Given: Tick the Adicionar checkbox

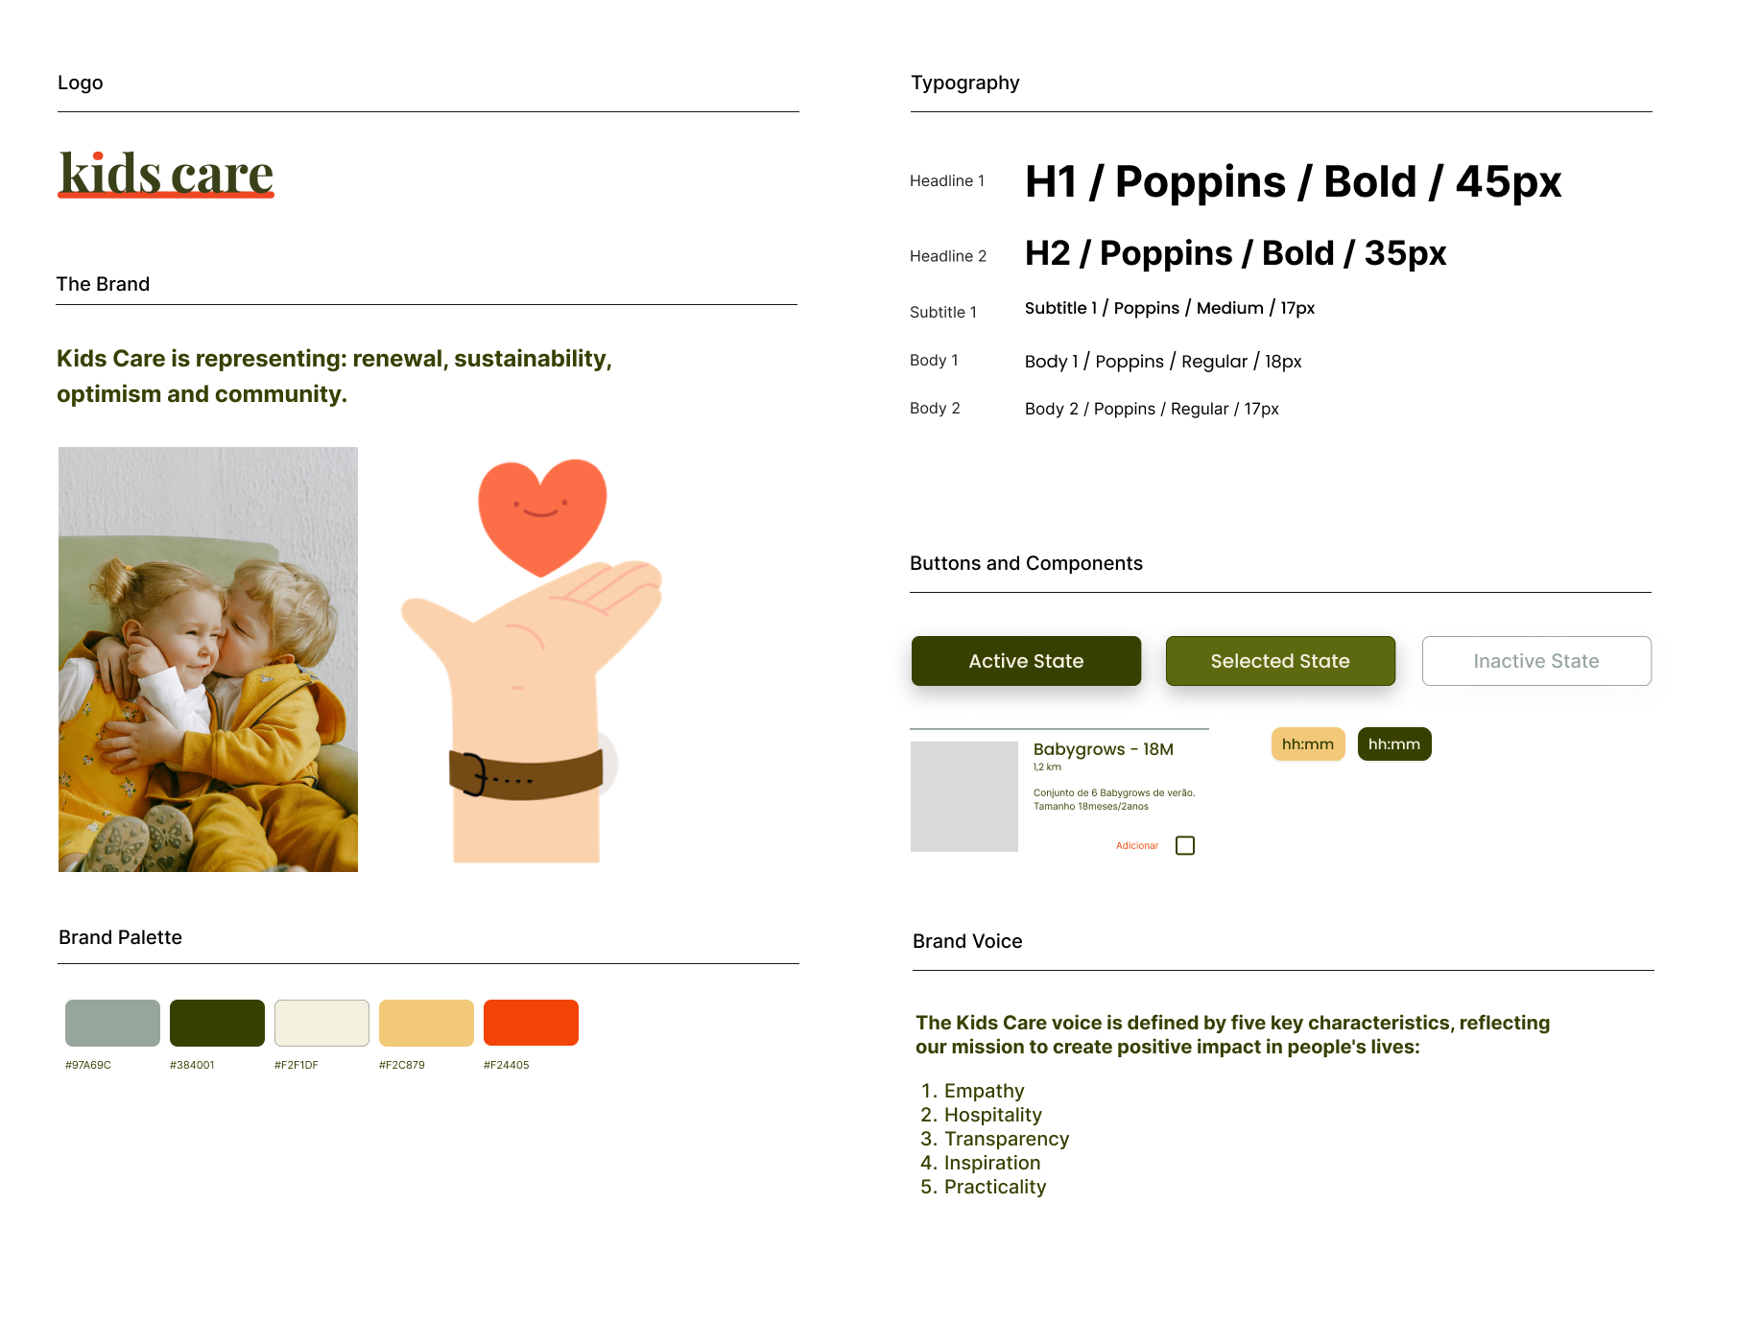Looking at the screenshot, I should 1185,845.
